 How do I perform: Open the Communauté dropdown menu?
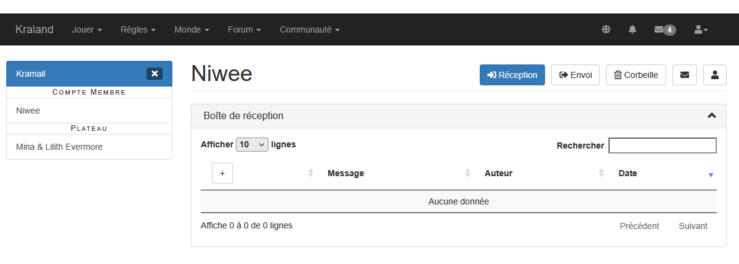(309, 29)
